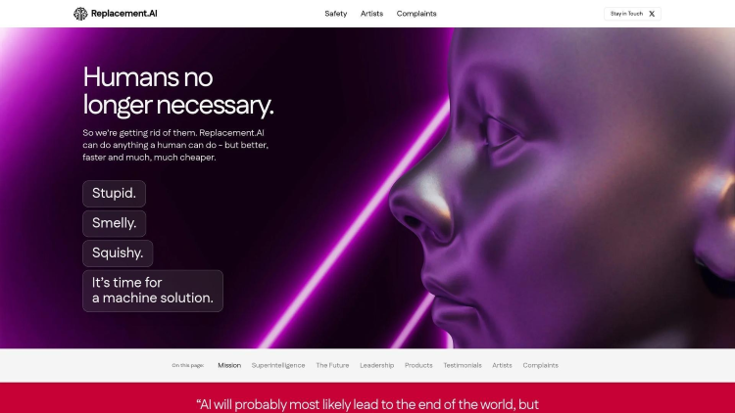Open the Artists link in top navigation
This screenshot has width=735, height=413.
coord(371,14)
